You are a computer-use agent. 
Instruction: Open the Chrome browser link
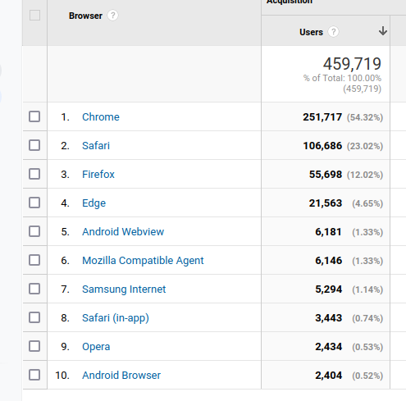pyautogui.click(x=101, y=117)
